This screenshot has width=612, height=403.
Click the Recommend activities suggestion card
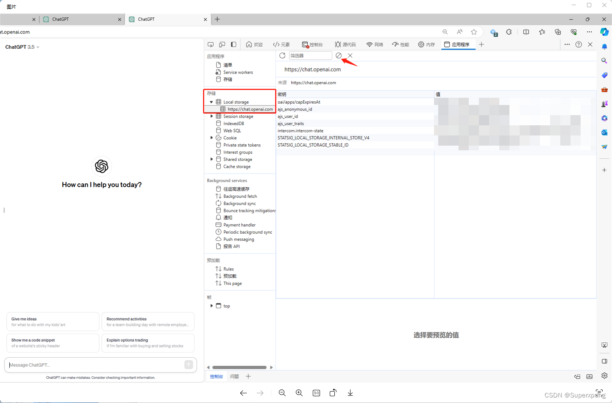pos(148,322)
